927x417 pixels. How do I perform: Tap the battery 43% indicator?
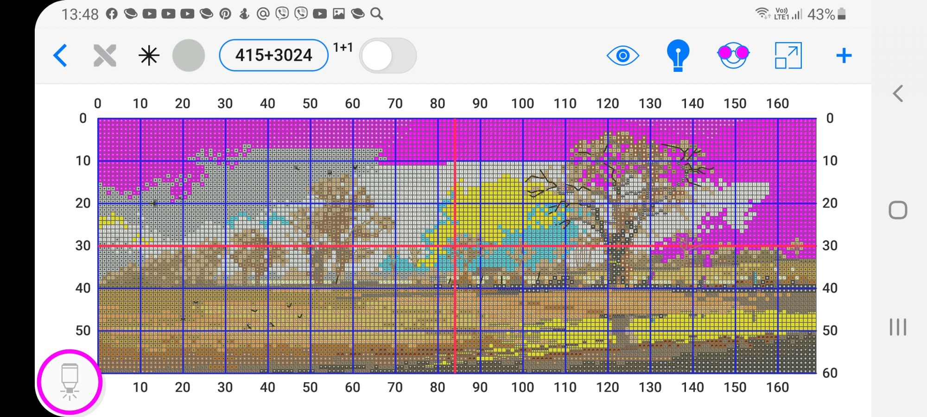click(x=826, y=14)
